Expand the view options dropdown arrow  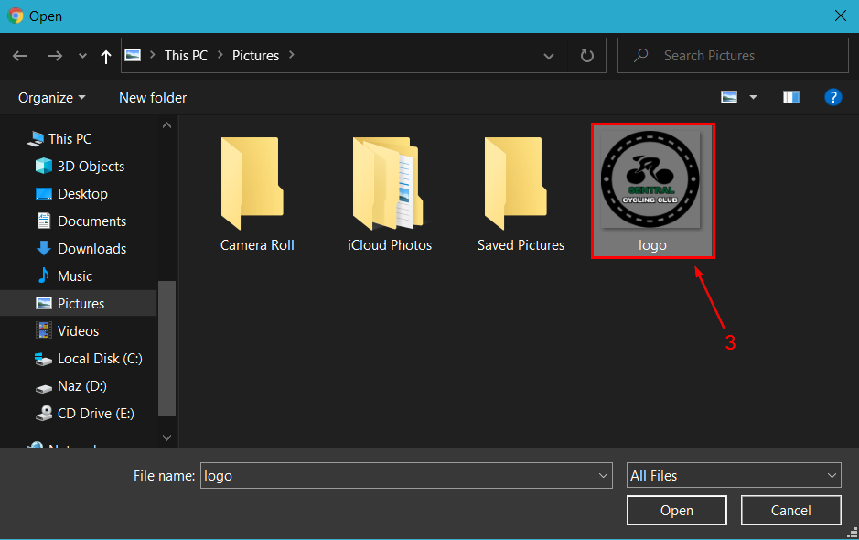click(x=754, y=97)
